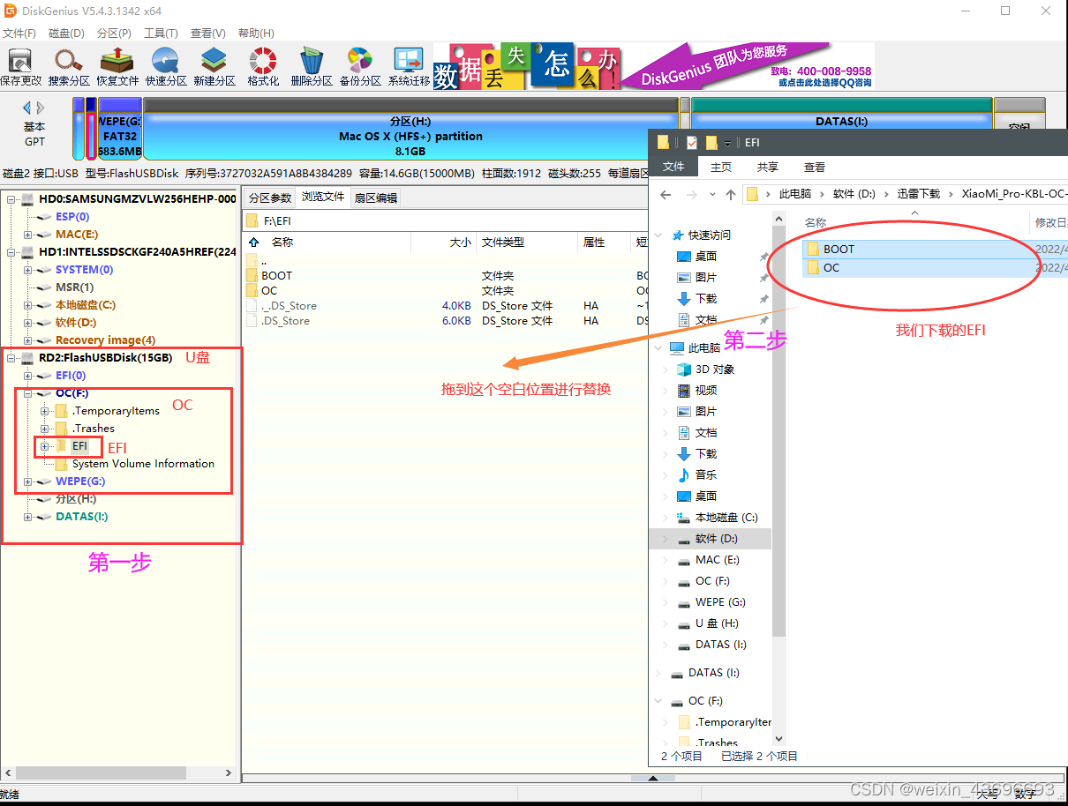Screen dimensions: 1068x806
Task: Click 迅雷下载 in Explorer address path
Action: (919, 194)
